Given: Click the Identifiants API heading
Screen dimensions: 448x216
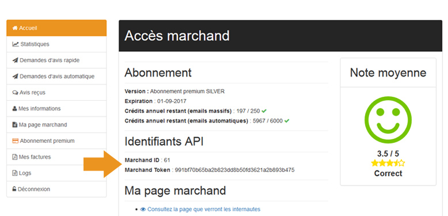Looking at the screenshot, I should pos(164,142).
